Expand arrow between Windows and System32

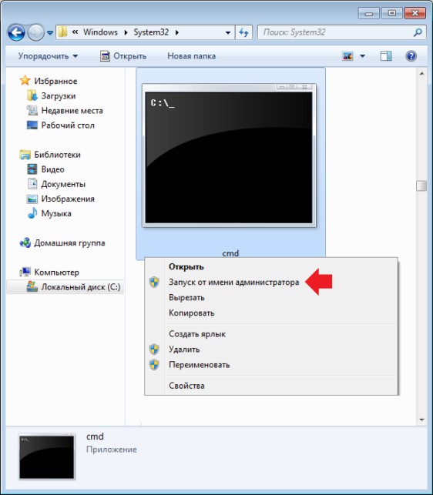click(x=126, y=32)
